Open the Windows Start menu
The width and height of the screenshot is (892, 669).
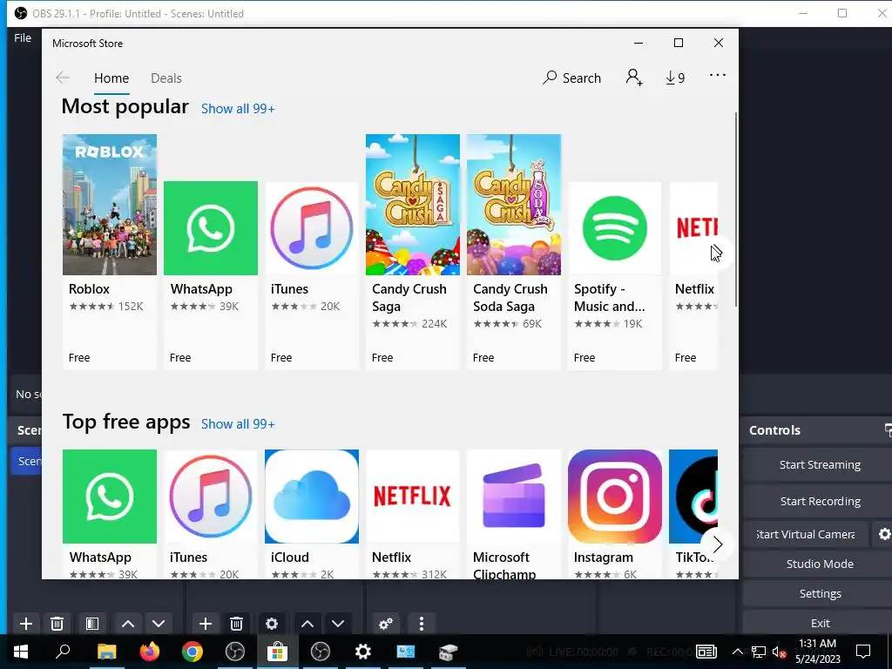(21, 652)
